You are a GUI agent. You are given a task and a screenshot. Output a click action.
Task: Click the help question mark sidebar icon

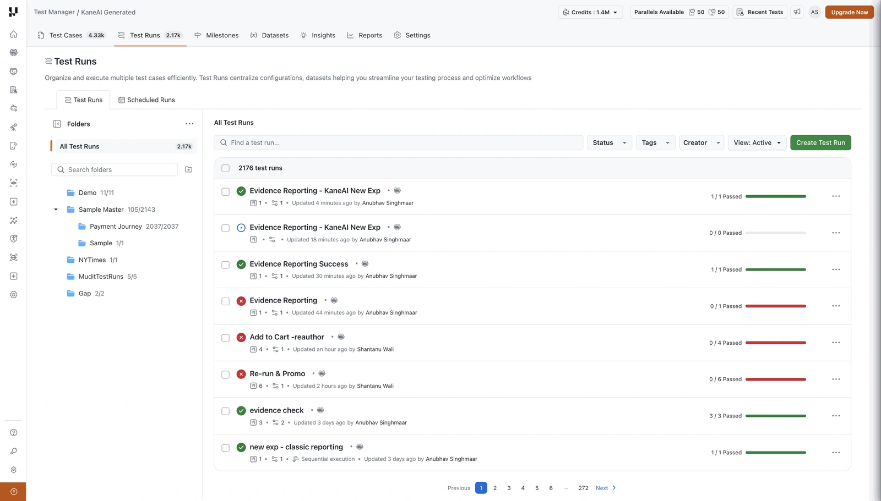[x=14, y=433]
